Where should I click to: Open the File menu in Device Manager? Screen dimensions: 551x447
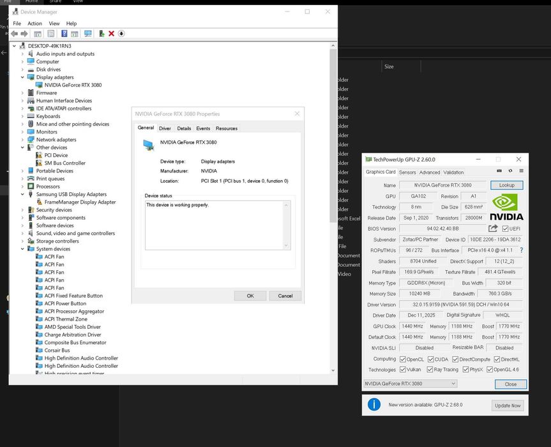(x=17, y=24)
